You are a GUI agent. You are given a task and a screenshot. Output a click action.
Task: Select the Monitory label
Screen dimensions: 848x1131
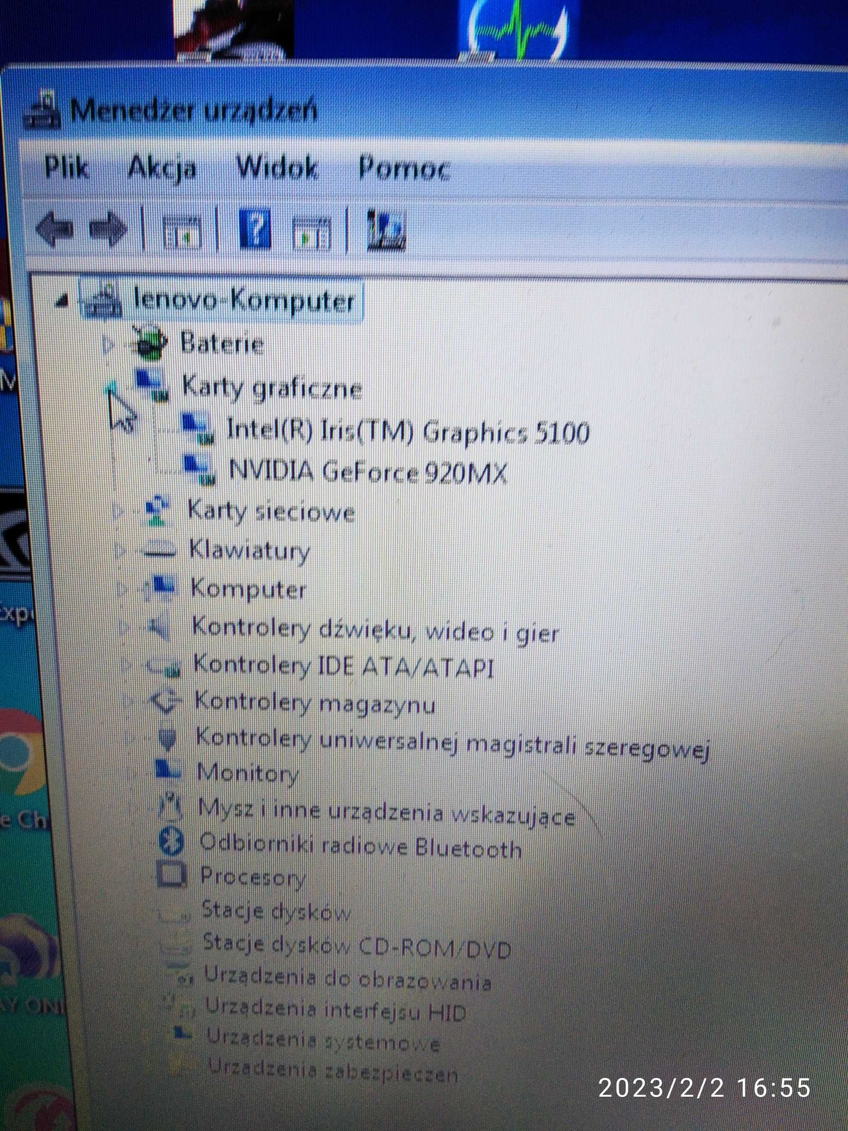point(248,774)
